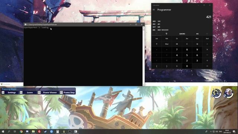Viewport: 238px width, 134px height.
Task: Click the close parenthesis key in Calculator
Action: coord(167,66)
